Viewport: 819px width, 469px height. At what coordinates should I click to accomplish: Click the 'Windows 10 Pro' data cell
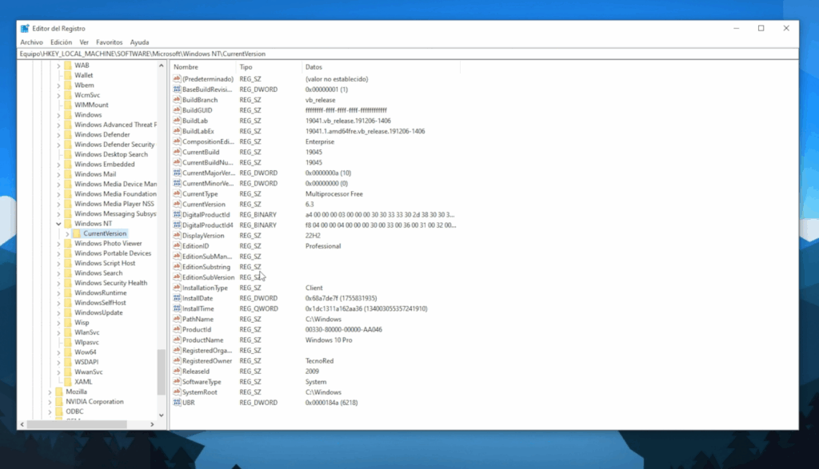coord(329,340)
